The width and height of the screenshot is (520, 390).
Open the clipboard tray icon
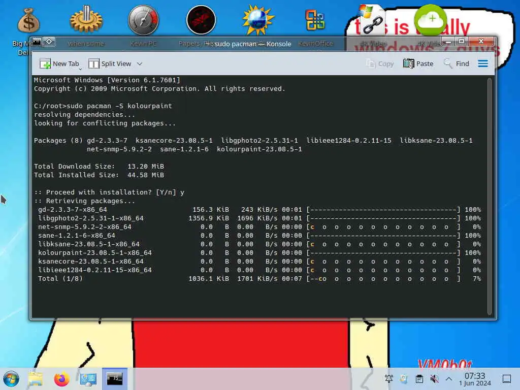(419, 378)
